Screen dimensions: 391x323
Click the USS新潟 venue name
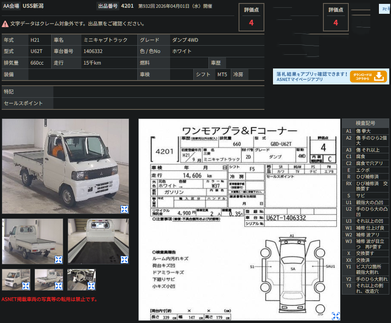coord(33,6)
